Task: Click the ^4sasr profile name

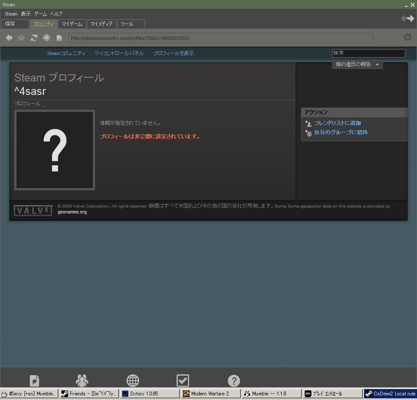Action: tap(30, 92)
